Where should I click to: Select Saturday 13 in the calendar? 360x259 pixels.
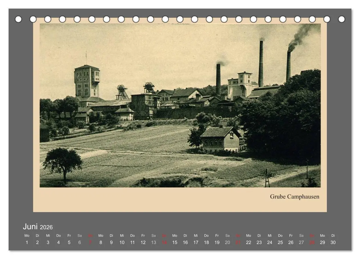[x=154, y=242]
